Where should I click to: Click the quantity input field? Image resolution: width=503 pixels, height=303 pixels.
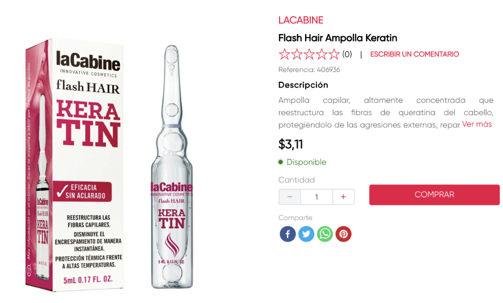(316, 197)
